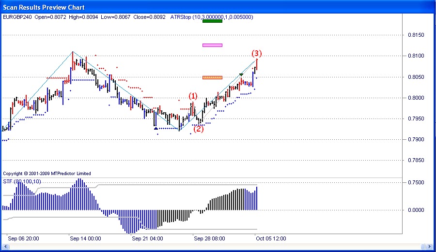
Task: Click the wave label (3)
Action: click(x=257, y=53)
